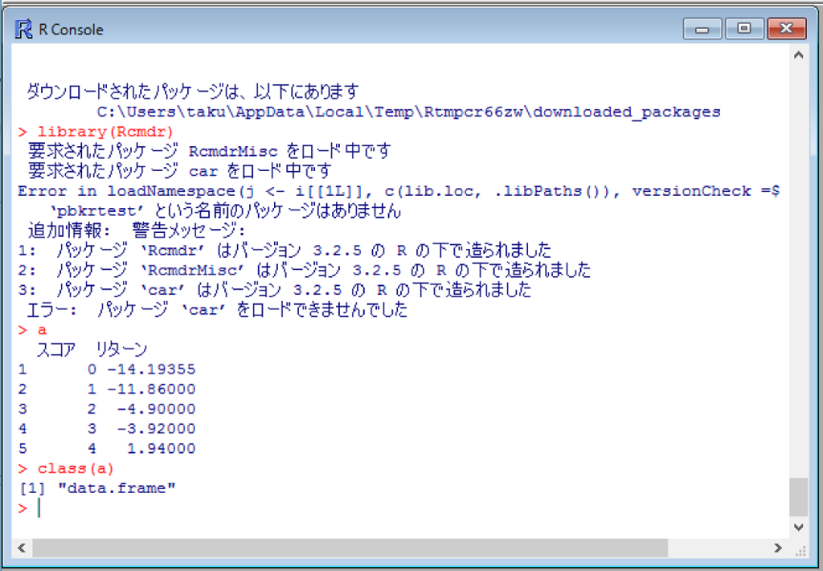Click the 'リターン' column header
This screenshot has height=571, width=823.
(121, 349)
